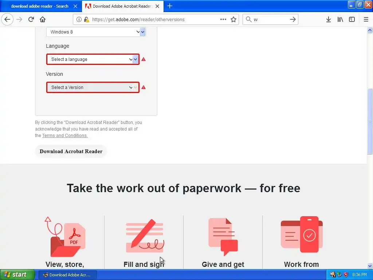373x280 pixels.
Task: Toggle the sidebar view
Action: pyautogui.click(x=352, y=19)
